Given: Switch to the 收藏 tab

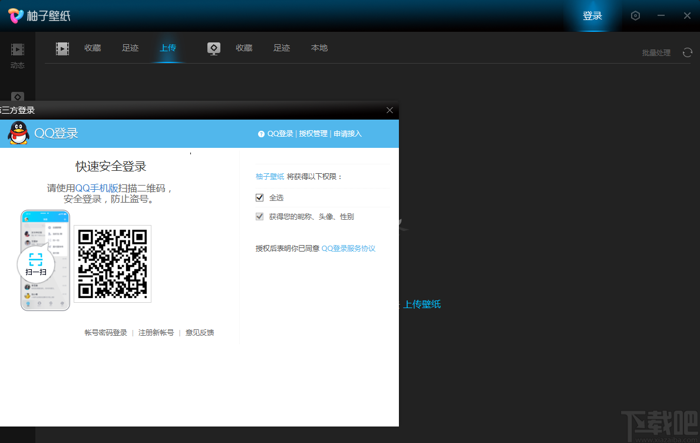Looking at the screenshot, I should tap(92, 48).
